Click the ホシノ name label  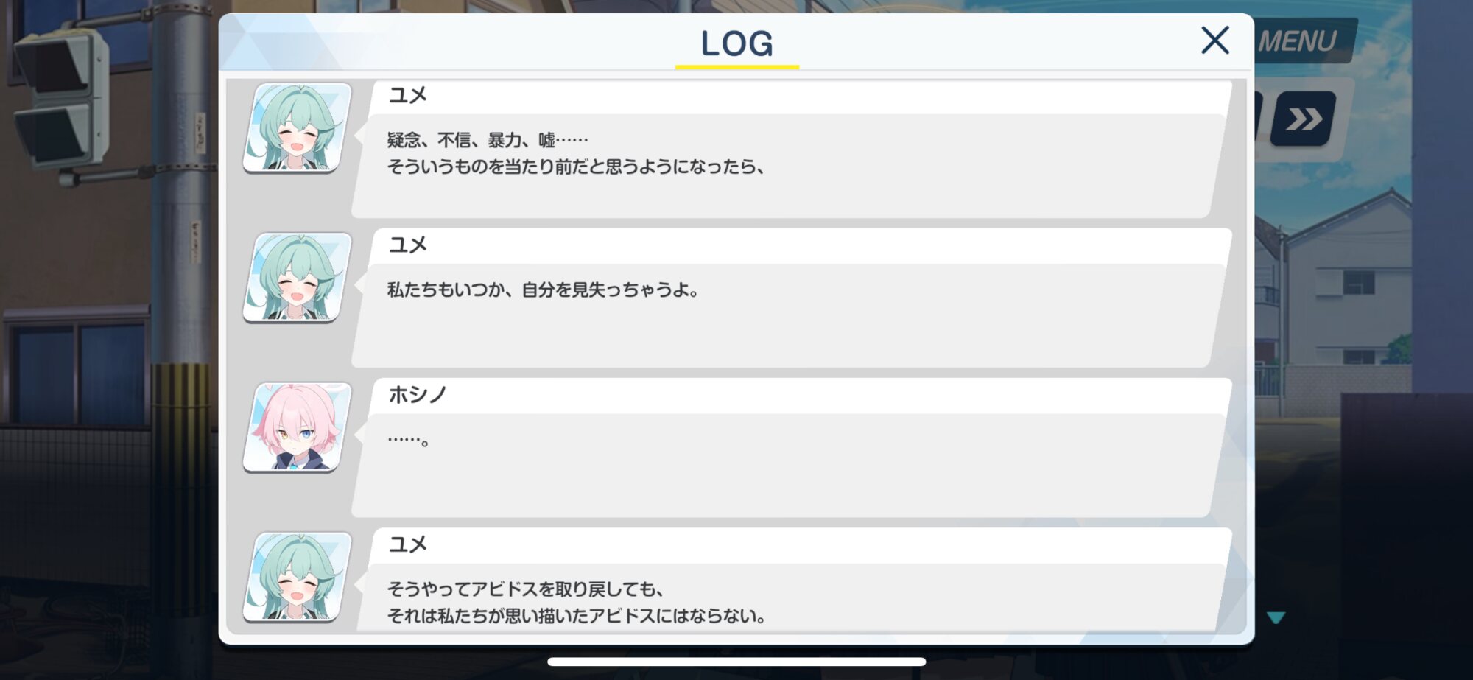click(418, 395)
